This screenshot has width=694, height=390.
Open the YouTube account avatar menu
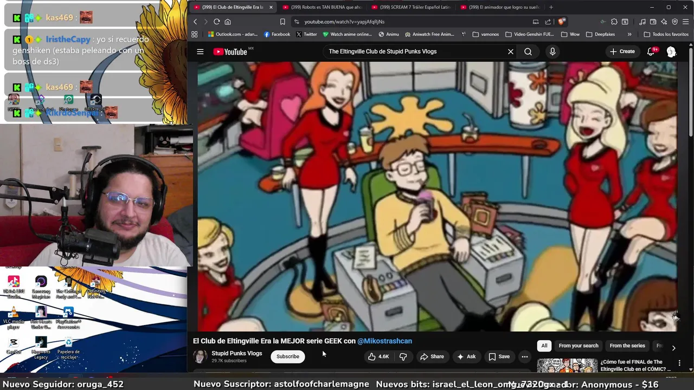coord(671,51)
